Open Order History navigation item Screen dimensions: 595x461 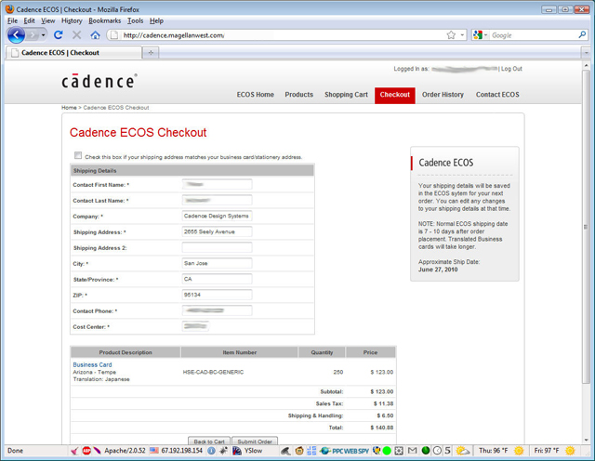[443, 95]
